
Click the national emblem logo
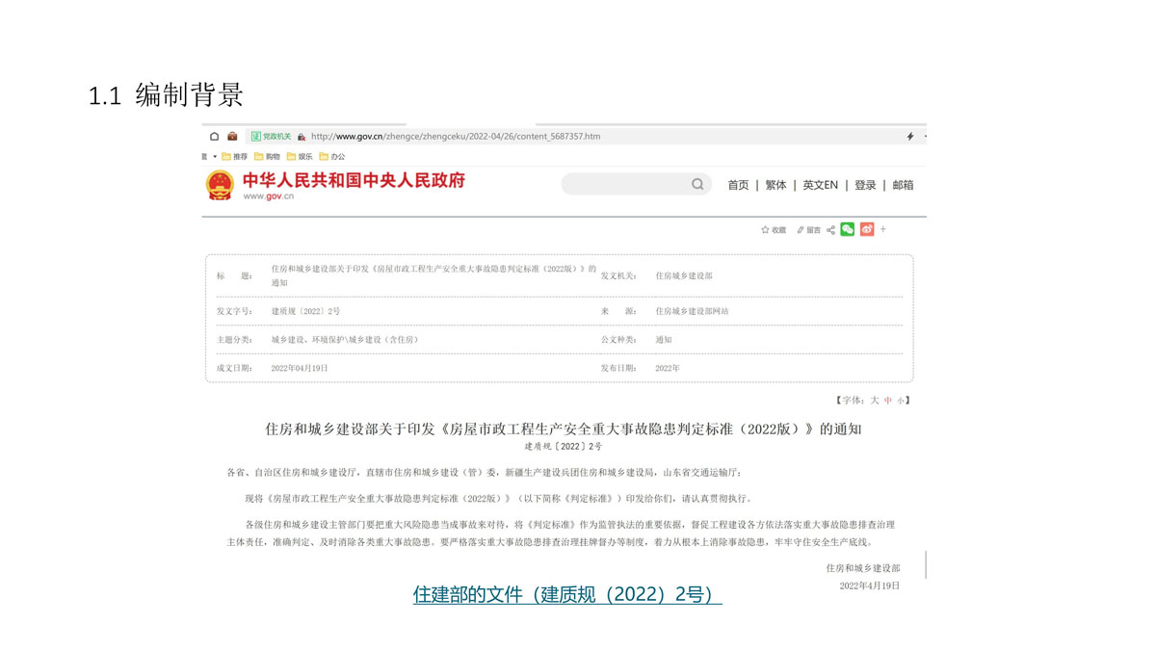pyautogui.click(x=220, y=185)
